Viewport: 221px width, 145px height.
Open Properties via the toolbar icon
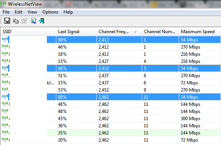24,21
